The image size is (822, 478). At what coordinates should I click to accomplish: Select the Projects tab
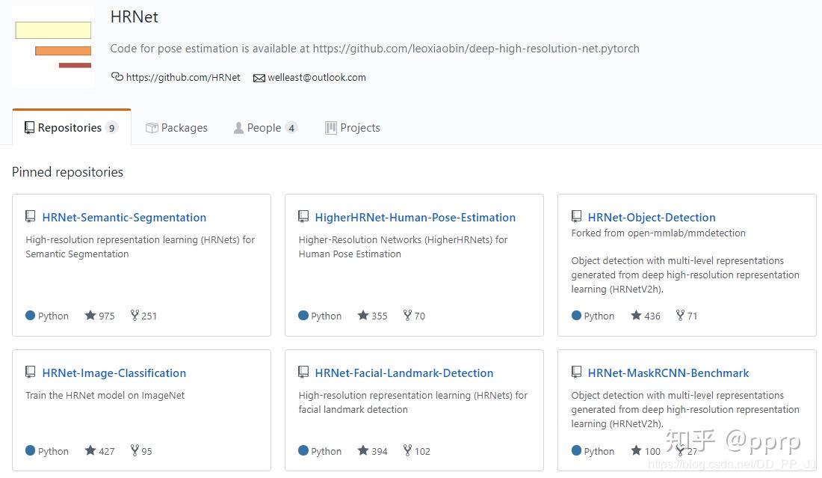[353, 128]
